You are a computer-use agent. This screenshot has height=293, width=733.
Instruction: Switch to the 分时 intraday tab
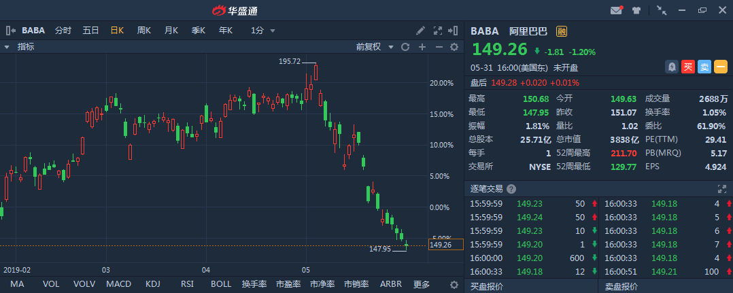(x=63, y=31)
